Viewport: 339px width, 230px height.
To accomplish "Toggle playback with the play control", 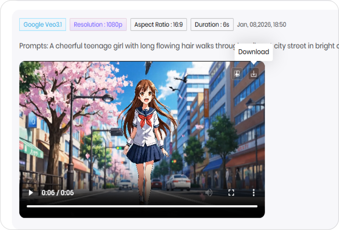I will [x=31, y=193].
